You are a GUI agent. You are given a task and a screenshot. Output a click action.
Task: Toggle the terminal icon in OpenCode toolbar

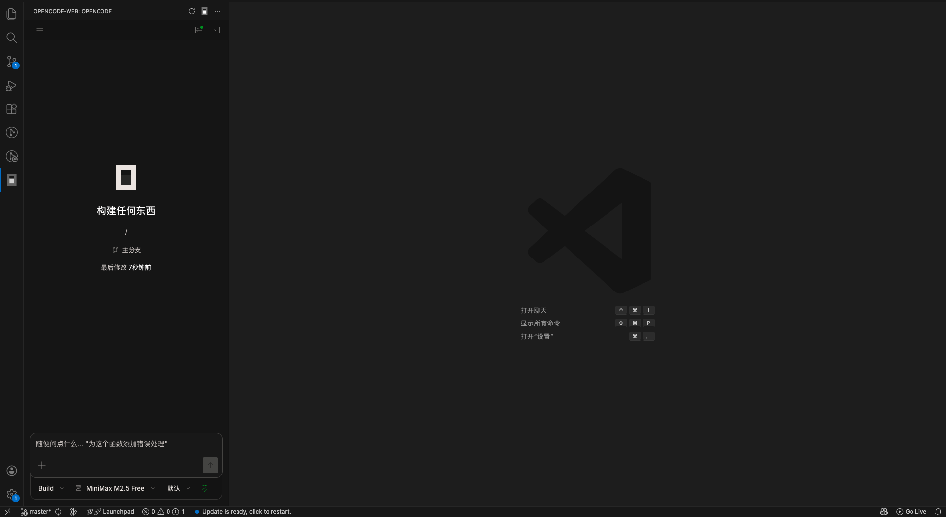[216, 30]
